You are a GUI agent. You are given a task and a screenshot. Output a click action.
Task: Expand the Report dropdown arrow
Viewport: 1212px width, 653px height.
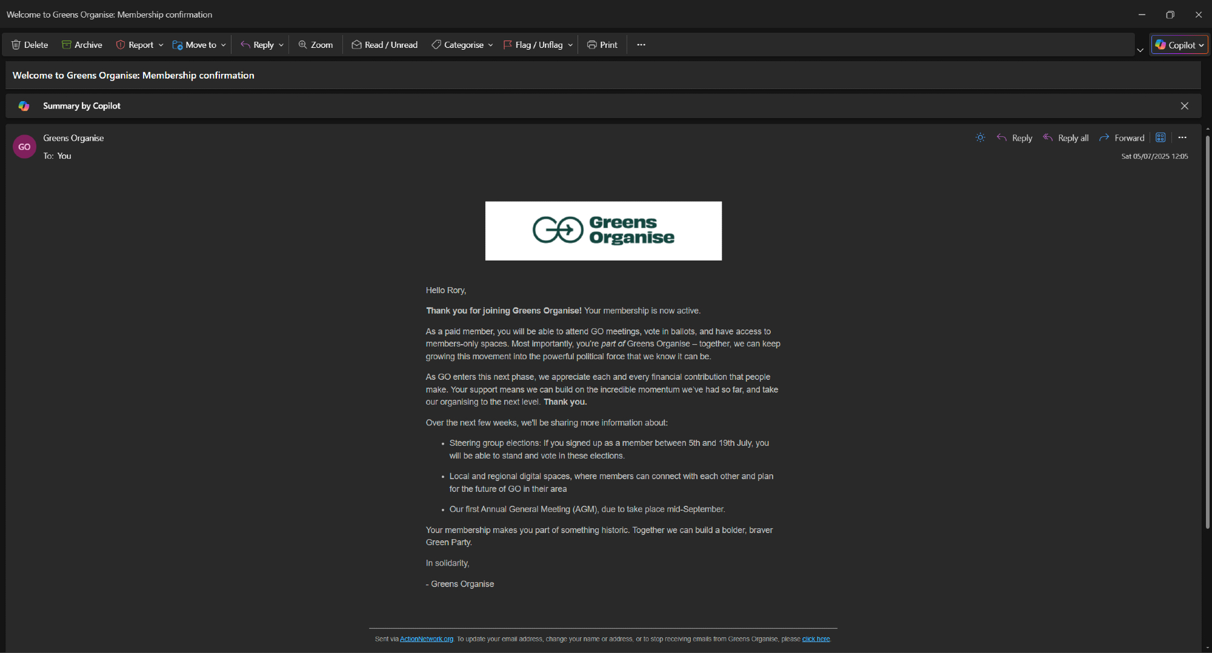coord(161,45)
